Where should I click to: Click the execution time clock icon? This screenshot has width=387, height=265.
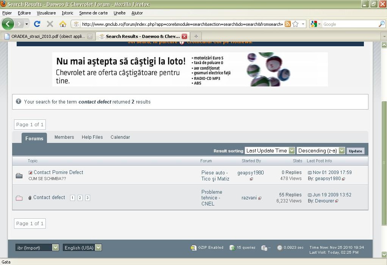[279, 248]
